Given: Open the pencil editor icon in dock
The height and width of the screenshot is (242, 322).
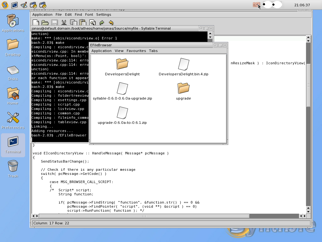Looking at the screenshot, I should tap(24, 5).
